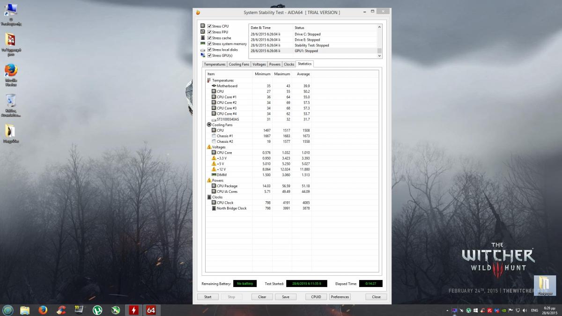The image size is (562, 316).
Task: Select the Statistics tab
Action: click(304, 64)
